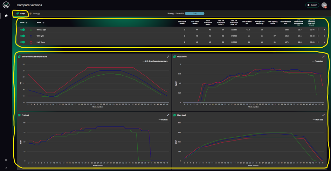Click the leaf icon beside Plant load title
Screen dimensions: 331x171
coord(174,115)
